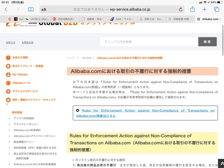Image resolution: width=224 pixels, height=168 pixels.
Task: Tap the Safari forward arrow
Action: (18, 9)
